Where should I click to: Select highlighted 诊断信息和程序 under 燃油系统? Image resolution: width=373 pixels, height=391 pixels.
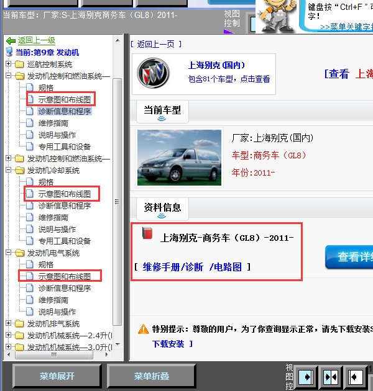(65, 111)
